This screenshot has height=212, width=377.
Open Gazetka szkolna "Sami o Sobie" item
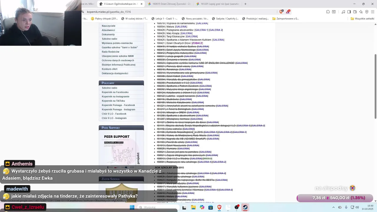coord(120,47)
